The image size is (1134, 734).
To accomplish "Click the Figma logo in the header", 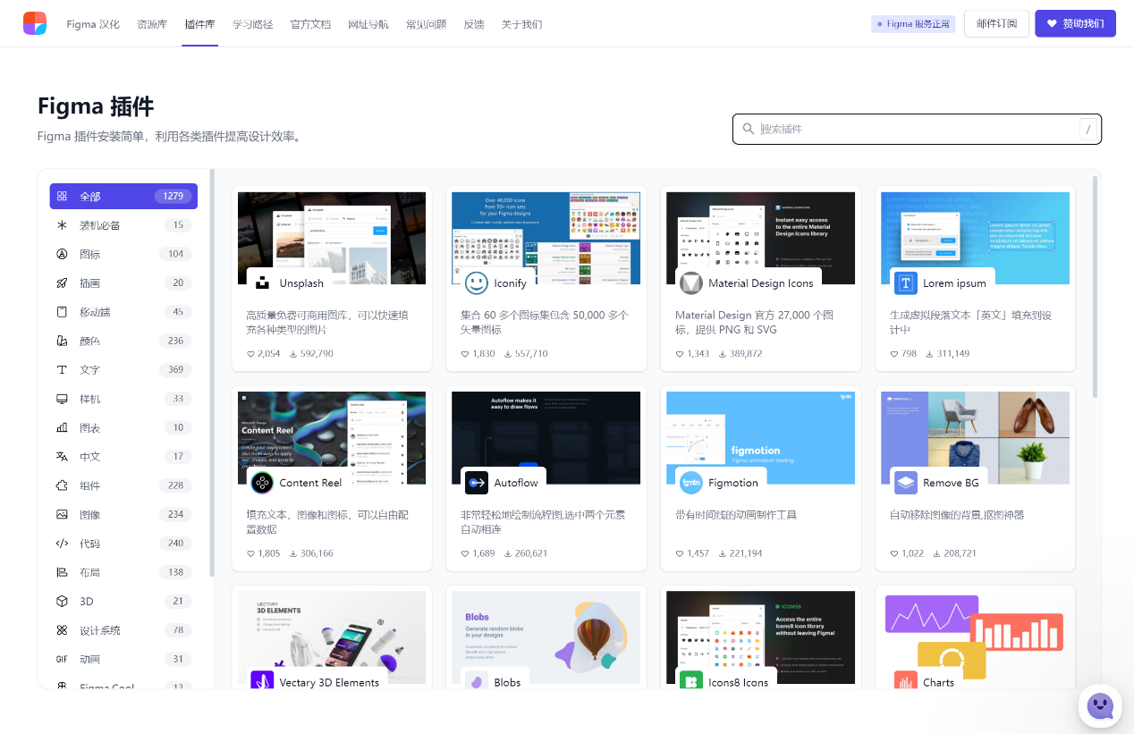I will [35, 23].
